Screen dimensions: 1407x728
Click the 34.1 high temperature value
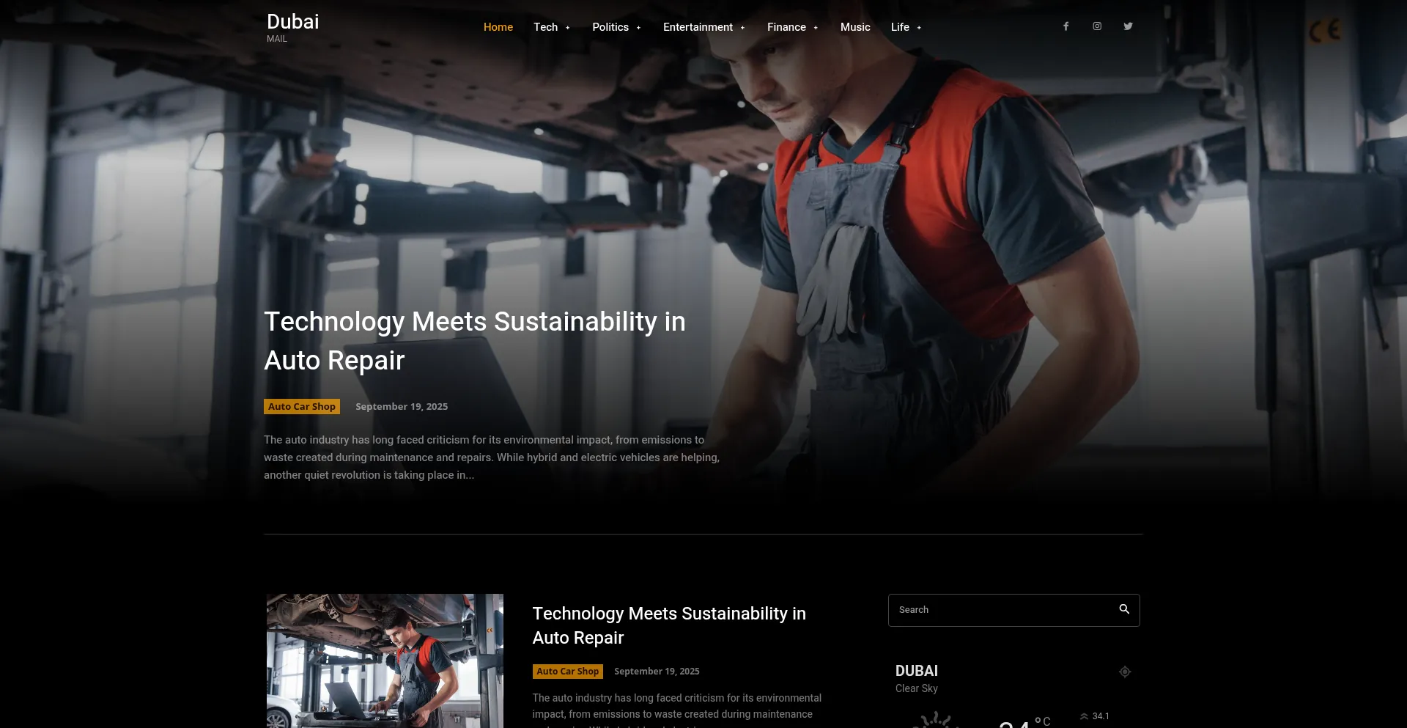tap(1101, 716)
